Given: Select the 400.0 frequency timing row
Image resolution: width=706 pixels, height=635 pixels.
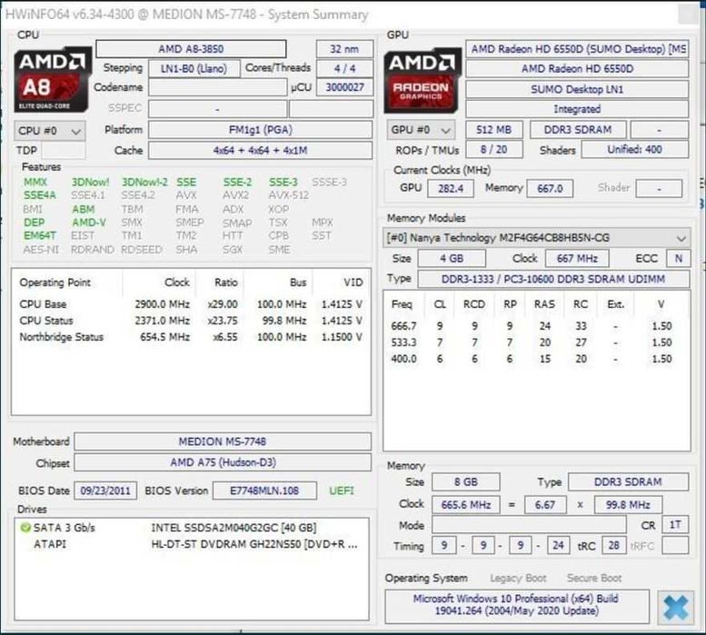Looking at the screenshot, I should 532,359.
